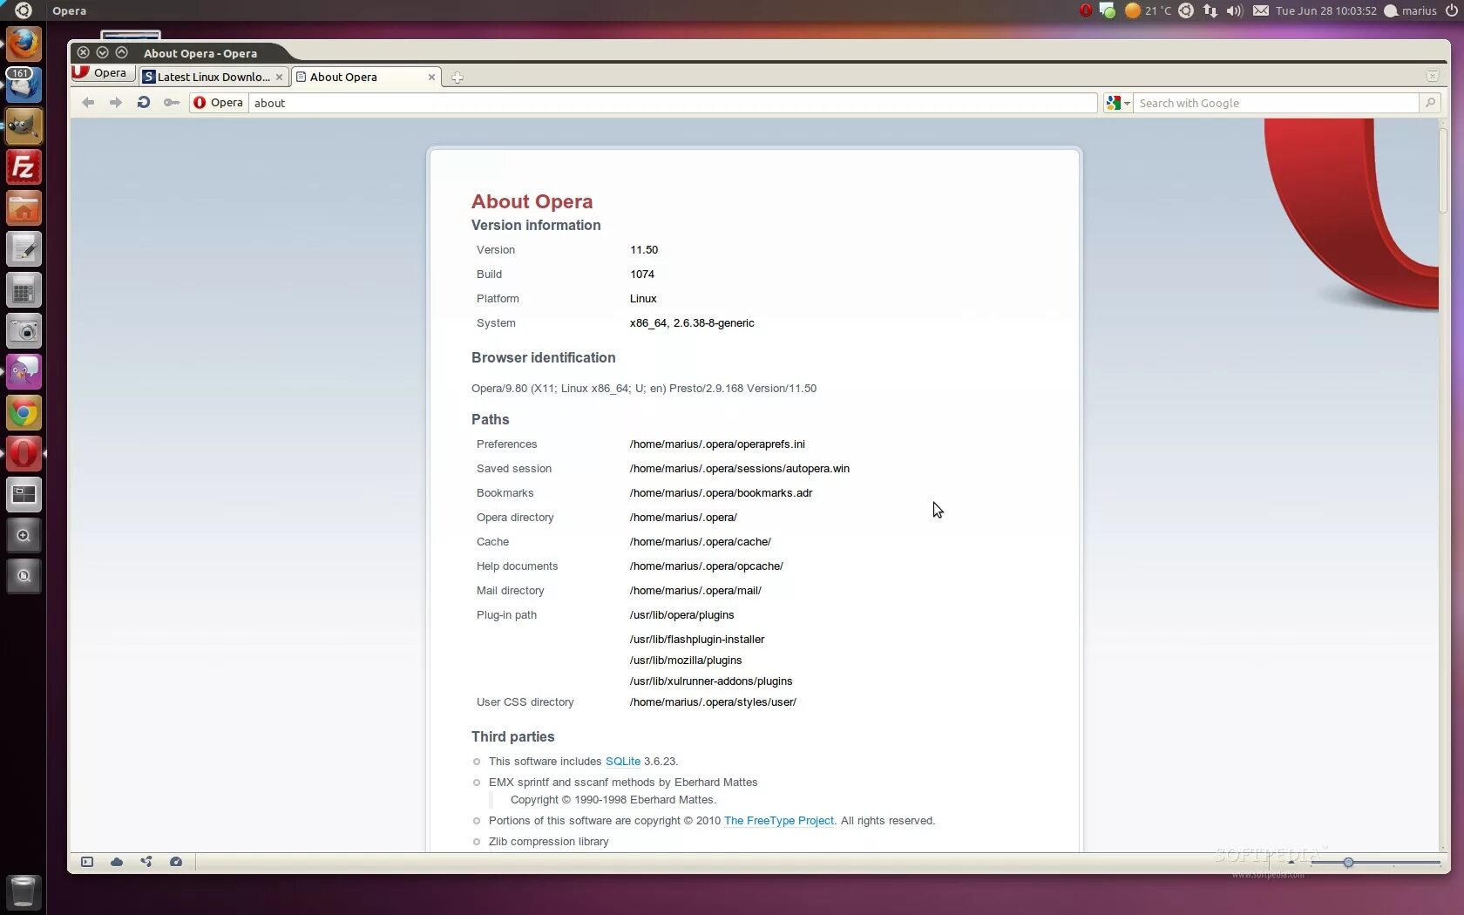This screenshot has height=915, width=1464.
Task: Open the power session menu
Action: (1452, 10)
